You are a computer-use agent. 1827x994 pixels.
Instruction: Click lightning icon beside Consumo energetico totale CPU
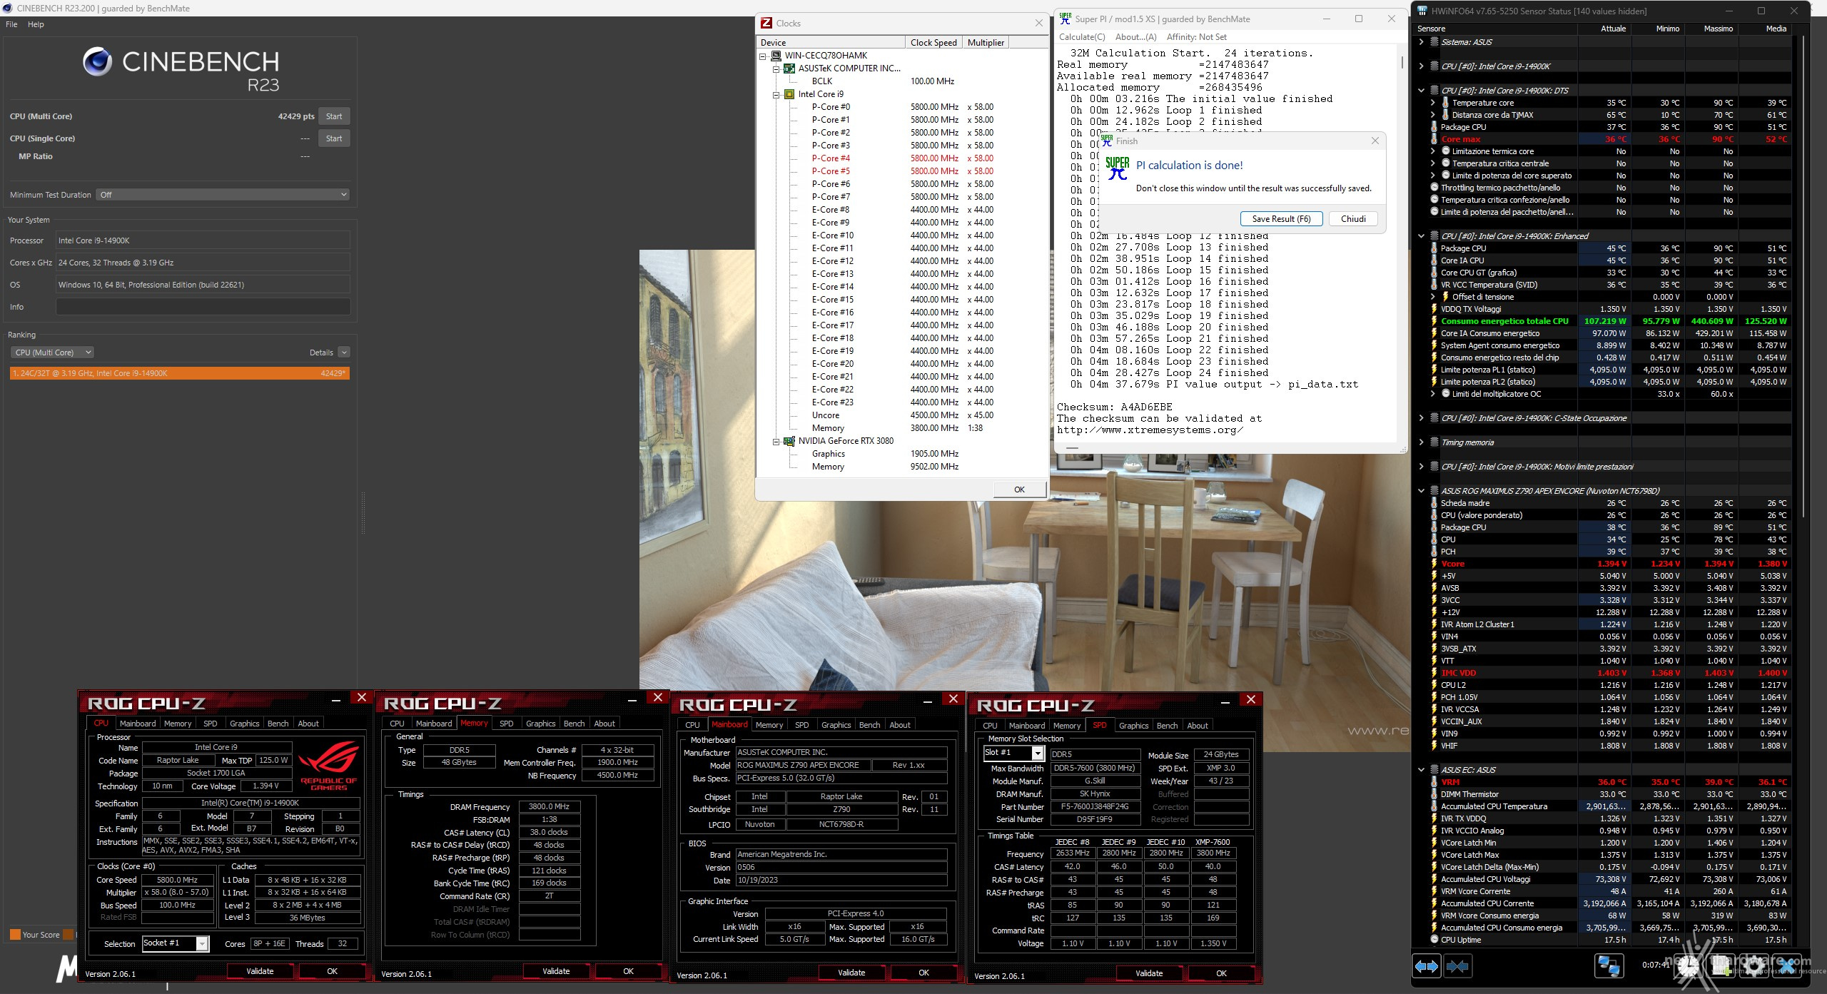(x=1434, y=321)
